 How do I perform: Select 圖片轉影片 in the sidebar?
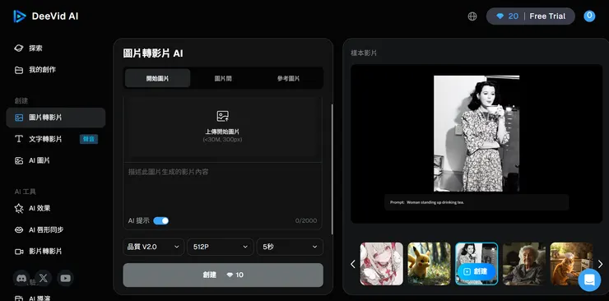click(x=55, y=118)
